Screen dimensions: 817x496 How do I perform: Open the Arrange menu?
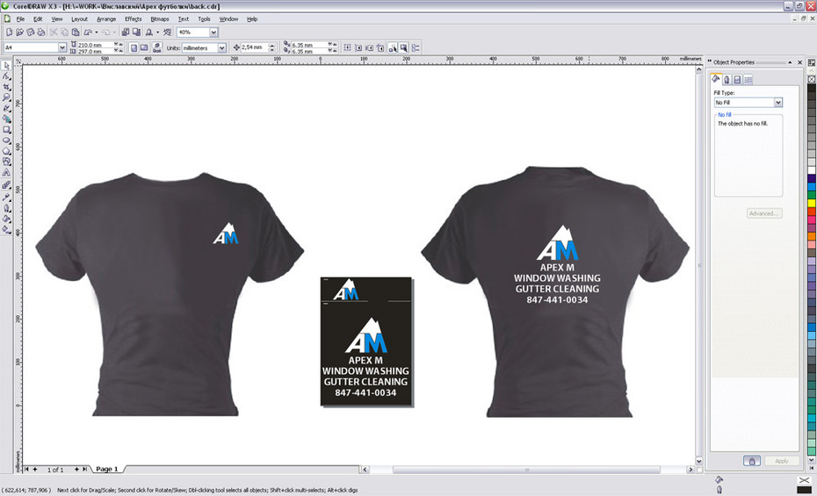[106, 18]
